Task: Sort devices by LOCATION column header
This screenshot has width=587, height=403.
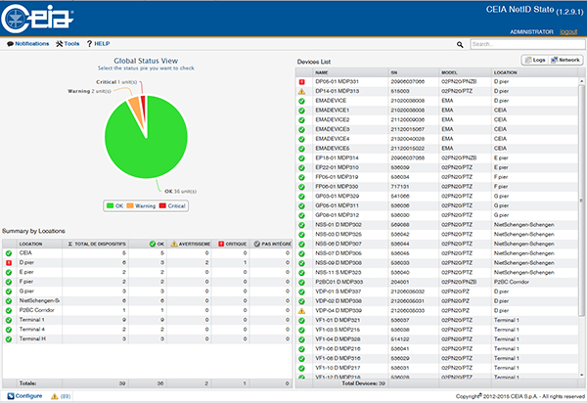Action: point(534,72)
